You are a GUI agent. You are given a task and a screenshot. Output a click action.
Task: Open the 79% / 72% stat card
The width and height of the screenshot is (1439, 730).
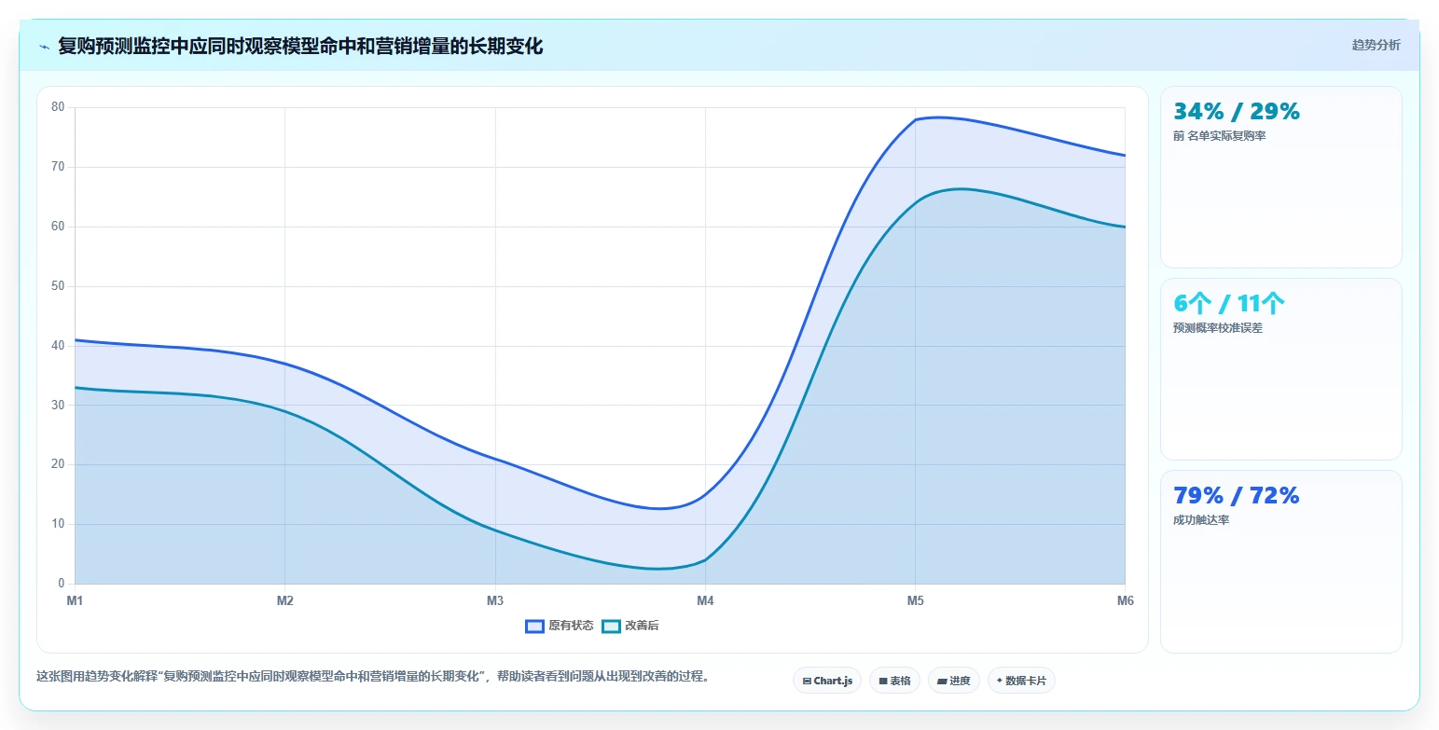coord(1280,561)
